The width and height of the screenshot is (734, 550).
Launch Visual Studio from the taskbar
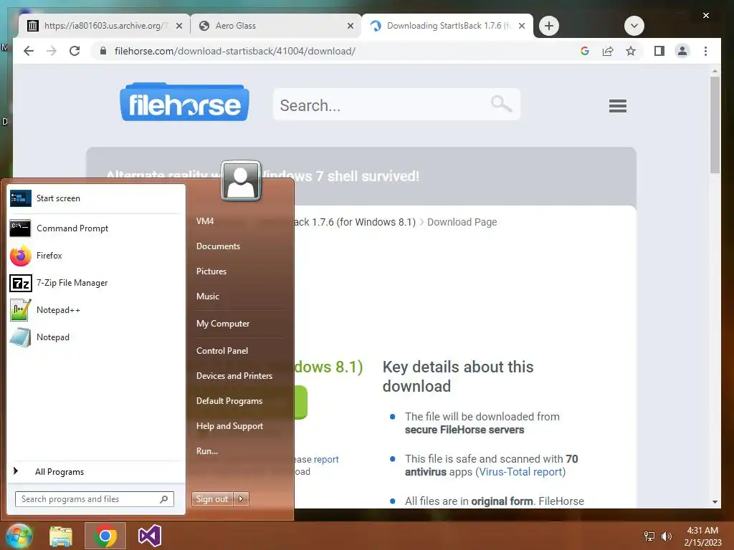coord(150,536)
